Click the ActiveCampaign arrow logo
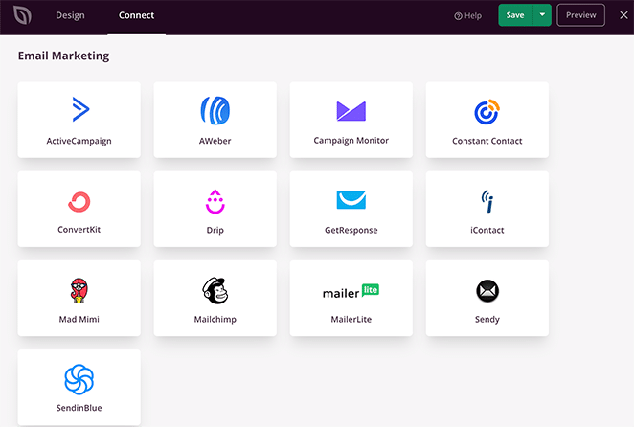 (80, 109)
